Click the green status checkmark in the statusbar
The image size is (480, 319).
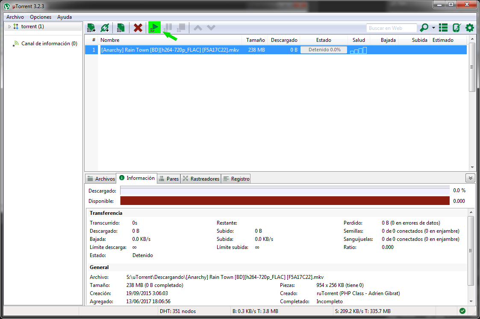pyautogui.click(x=463, y=311)
